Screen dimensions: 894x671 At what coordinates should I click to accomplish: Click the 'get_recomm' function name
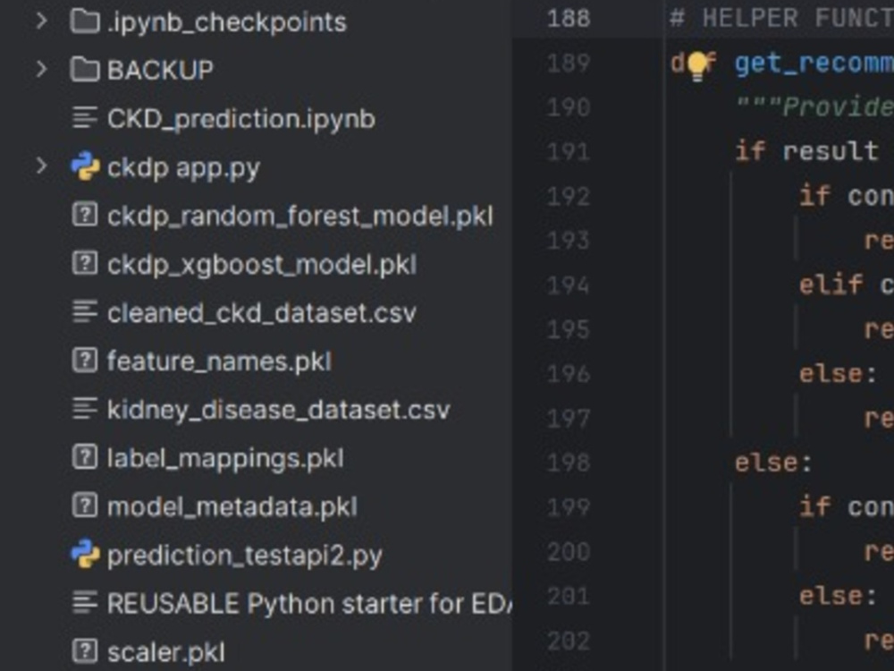coord(814,63)
